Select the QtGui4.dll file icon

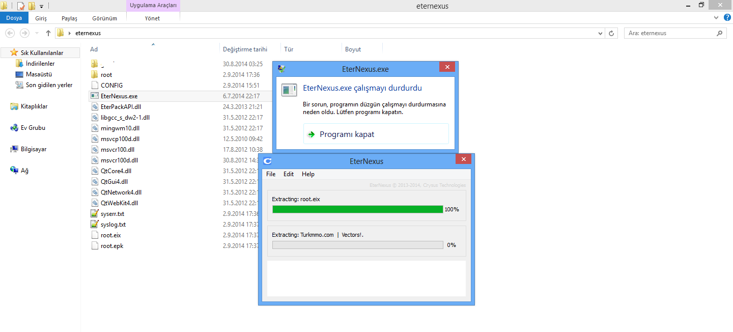click(95, 181)
